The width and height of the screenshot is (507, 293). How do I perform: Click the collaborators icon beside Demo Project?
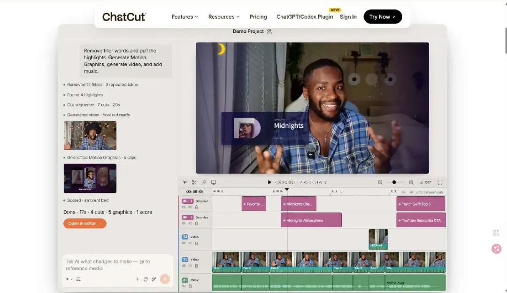pos(269,31)
